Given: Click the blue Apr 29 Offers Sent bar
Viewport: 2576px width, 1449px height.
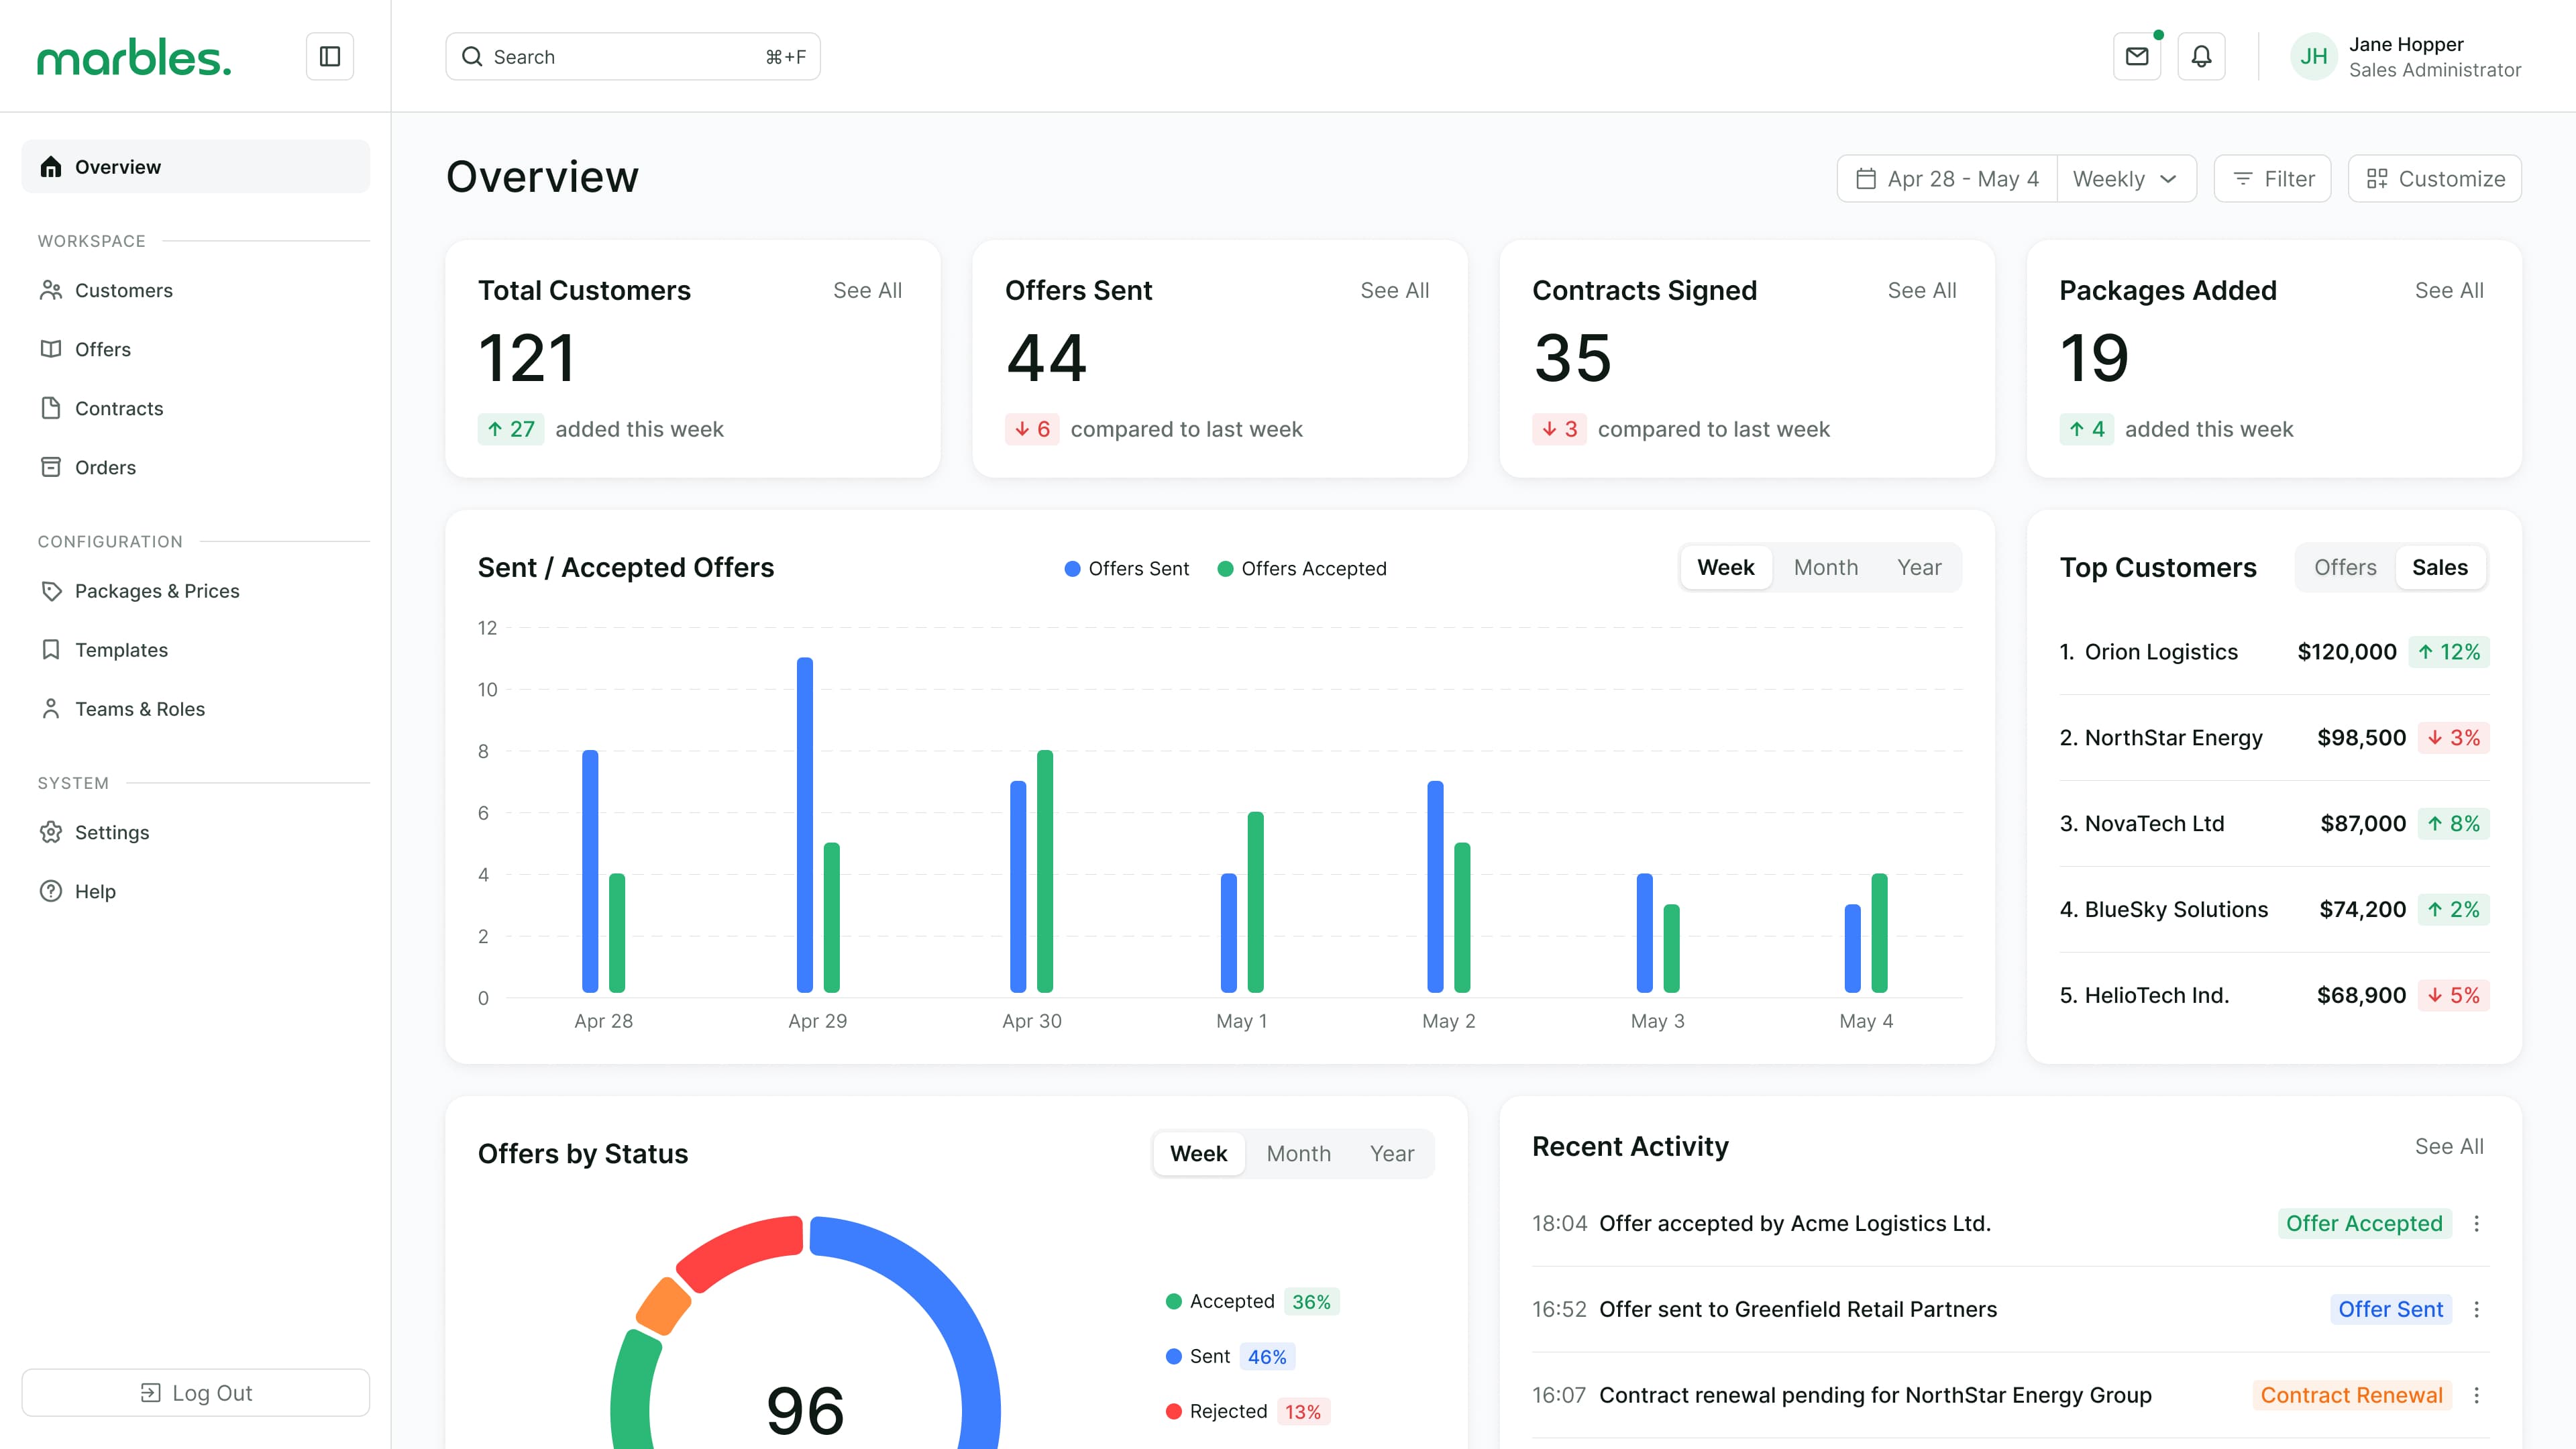Looking at the screenshot, I should [805, 825].
